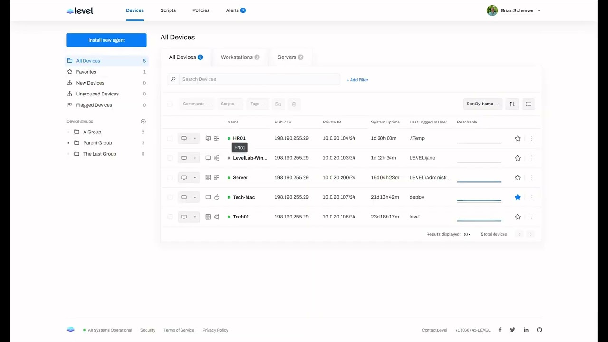
Task: Add a new device group with plus icon
Action: pos(143,121)
